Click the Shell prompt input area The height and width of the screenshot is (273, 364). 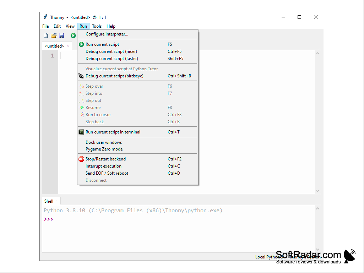tap(183, 219)
